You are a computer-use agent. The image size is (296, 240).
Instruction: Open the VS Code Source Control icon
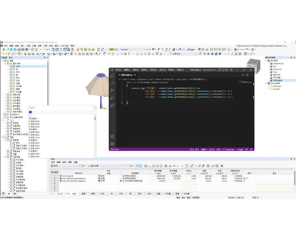coord(112,91)
